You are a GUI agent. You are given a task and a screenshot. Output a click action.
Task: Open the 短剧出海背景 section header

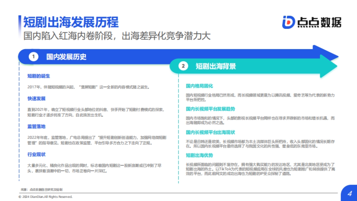216,67
